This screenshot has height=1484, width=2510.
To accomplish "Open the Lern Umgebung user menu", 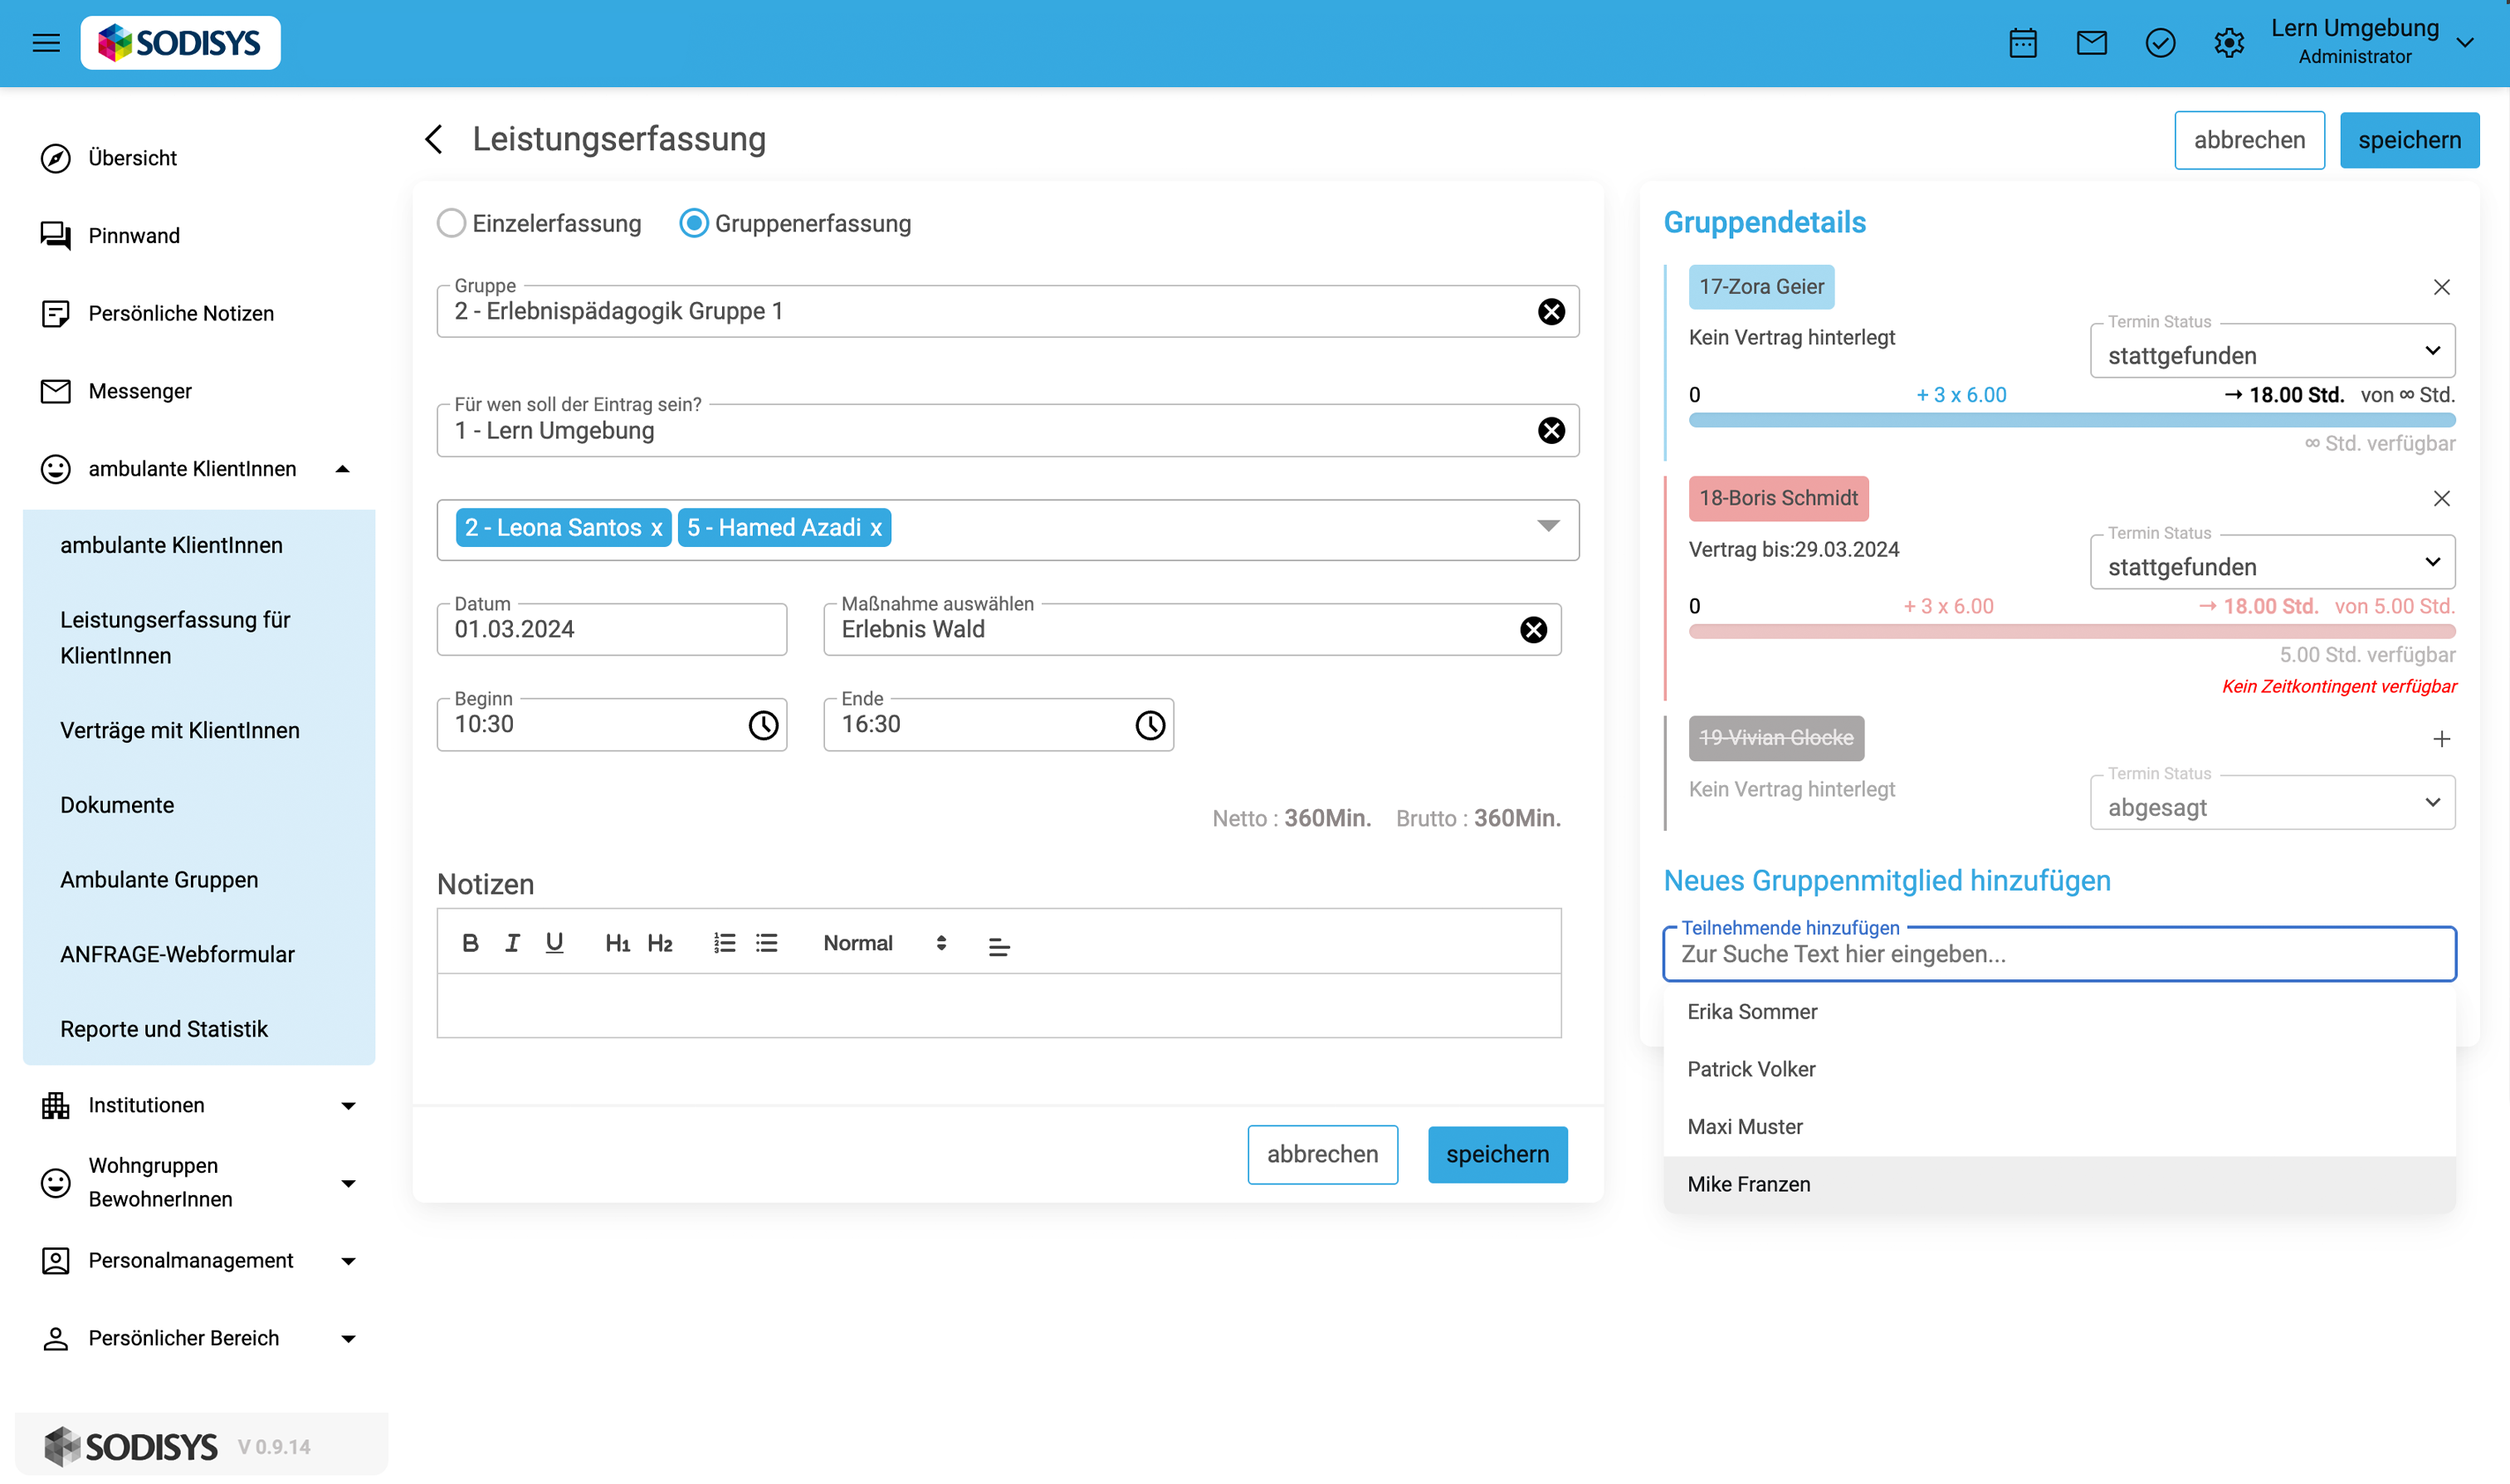I will (2372, 43).
